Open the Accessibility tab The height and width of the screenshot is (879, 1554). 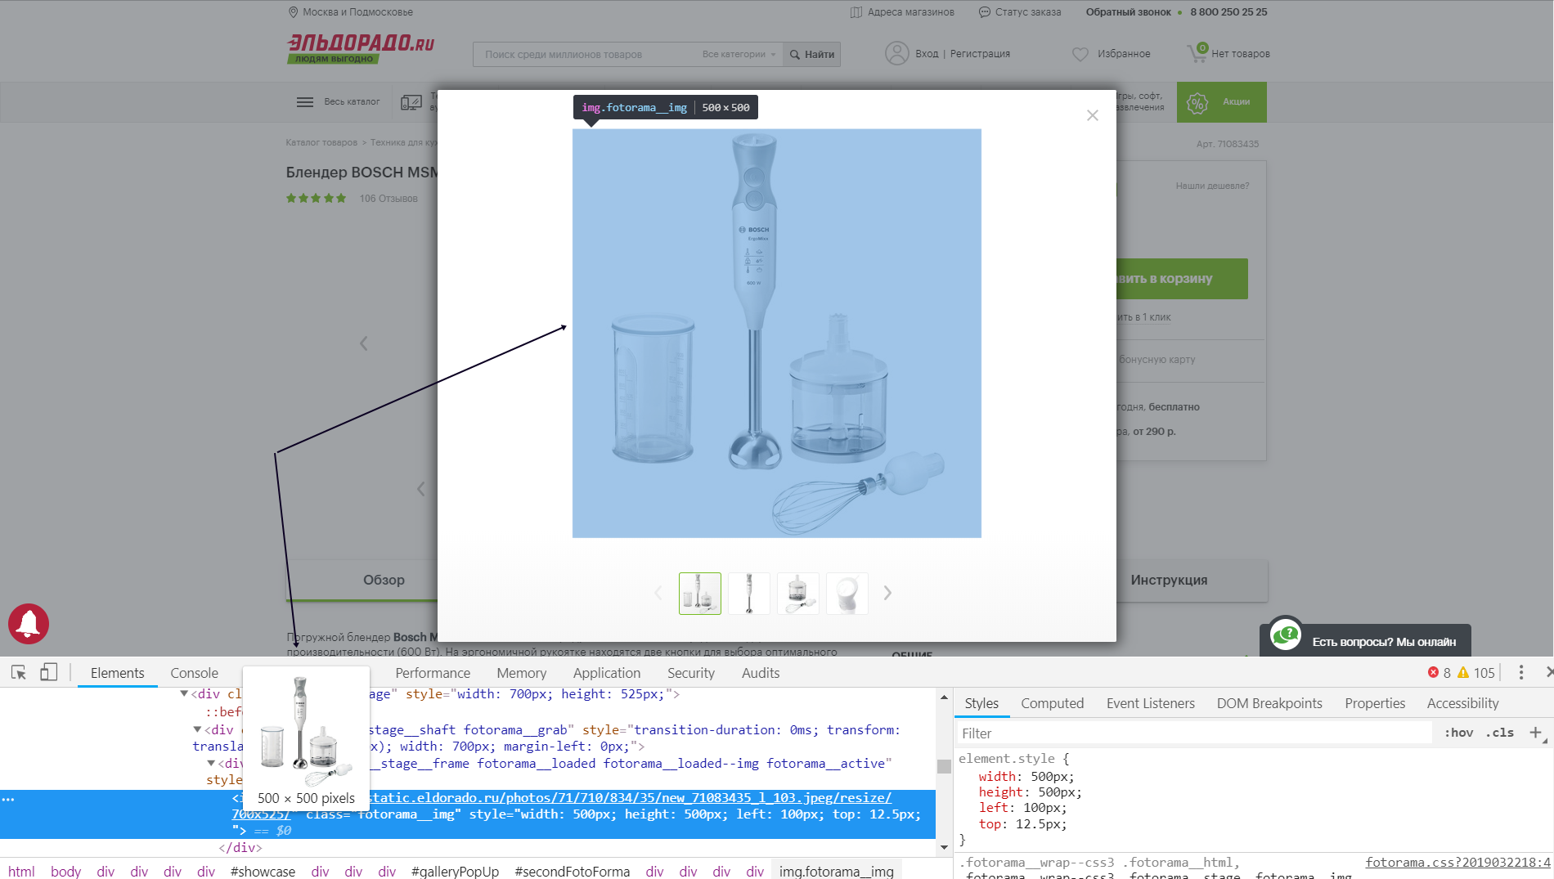click(x=1462, y=703)
